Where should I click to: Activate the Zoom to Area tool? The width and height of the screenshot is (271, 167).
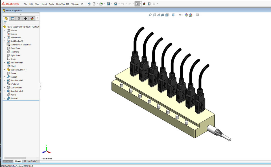[154, 15]
